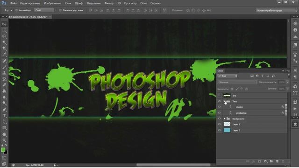Open the workspace switcher dropdown
This screenshot has width=299, height=168.
click(277, 10)
